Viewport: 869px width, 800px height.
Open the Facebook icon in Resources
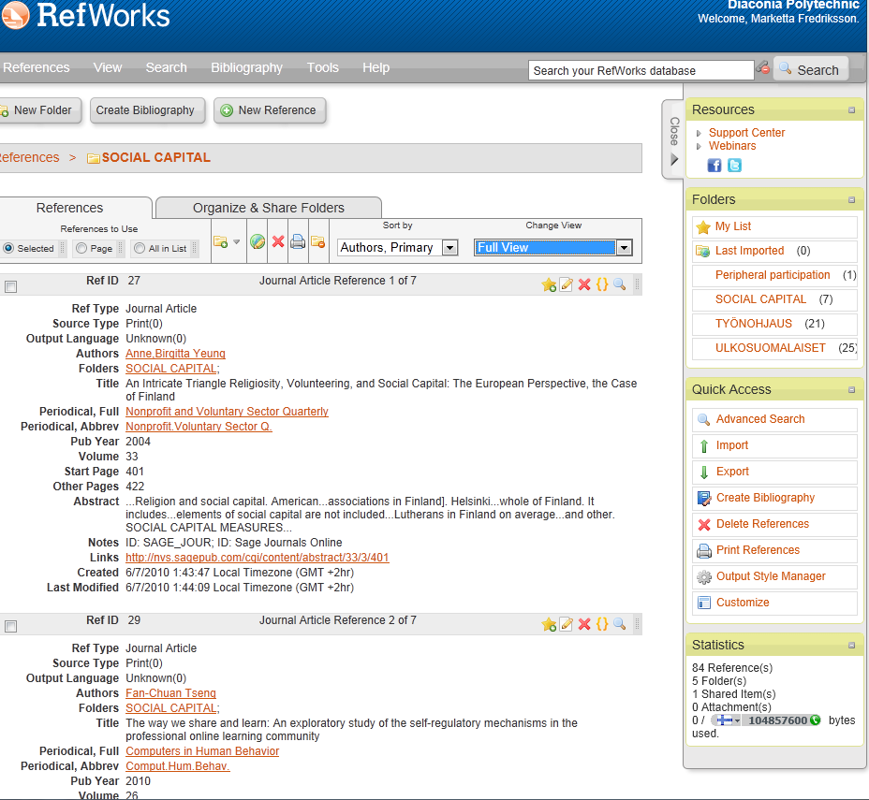point(714,165)
